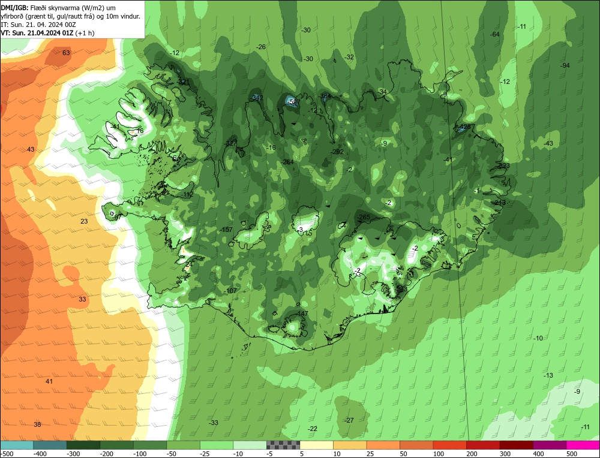Click the -323 value on the east coast
Screen dimensions: 600x458
tap(504, 165)
